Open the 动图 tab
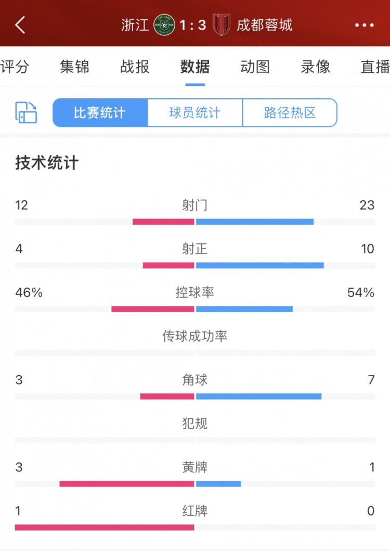390x551 pixels. tap(255, 67)
